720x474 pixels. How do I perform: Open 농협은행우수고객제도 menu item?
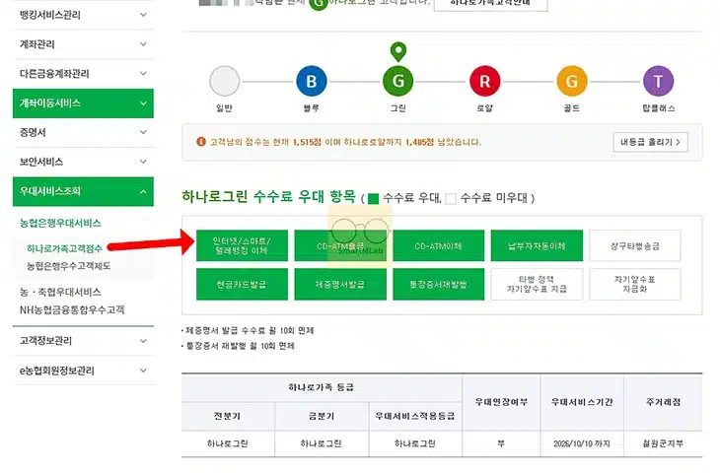point(68,266)
